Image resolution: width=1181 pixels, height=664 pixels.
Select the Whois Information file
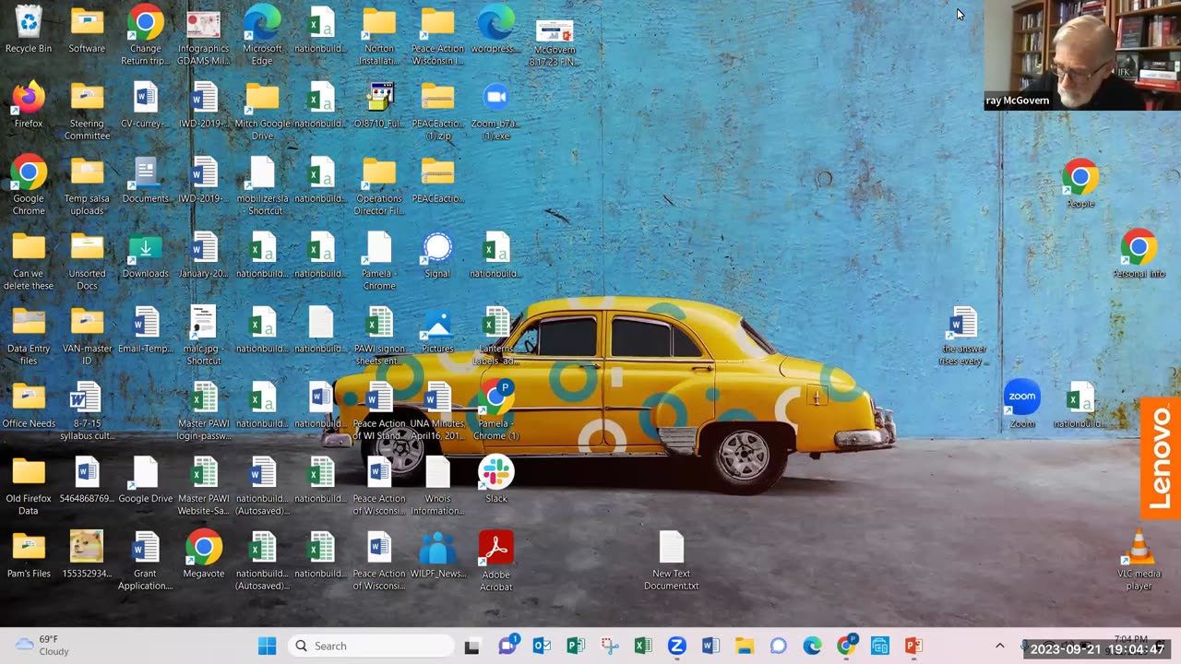tap(437, 485)
